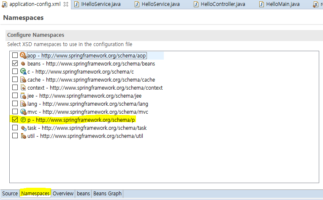Click the aop namespace icon
Screen dimensions: 323x200
pos(23,55)
